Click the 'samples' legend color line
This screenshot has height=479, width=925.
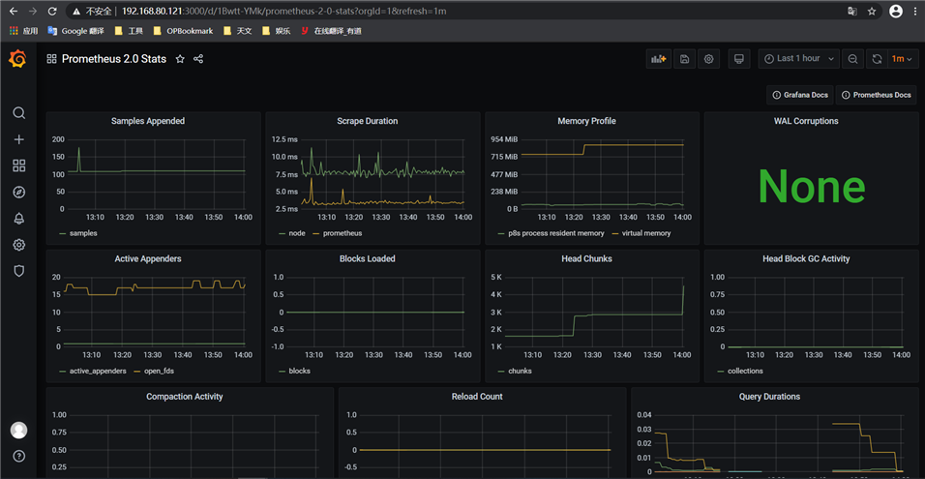pos(63,233)
